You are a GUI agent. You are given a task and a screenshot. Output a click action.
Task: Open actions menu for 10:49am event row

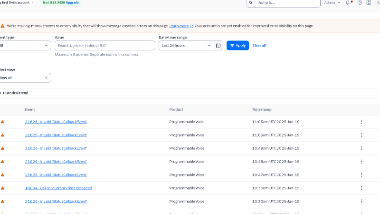[x=361, y=148]
